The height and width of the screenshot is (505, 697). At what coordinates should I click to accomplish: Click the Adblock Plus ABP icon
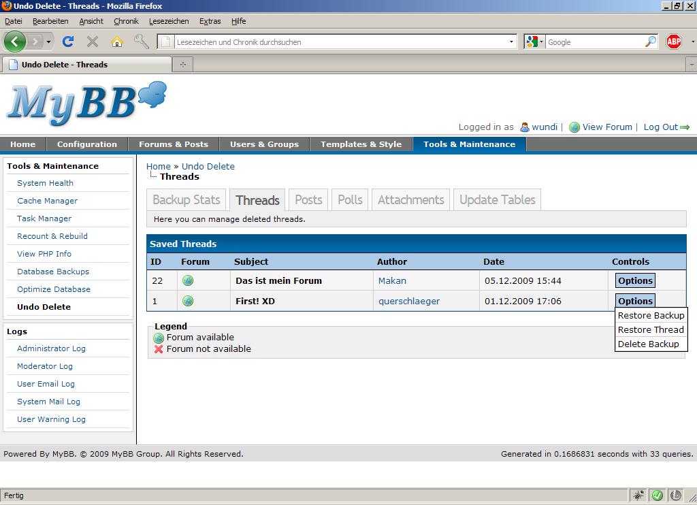point(674,42)
